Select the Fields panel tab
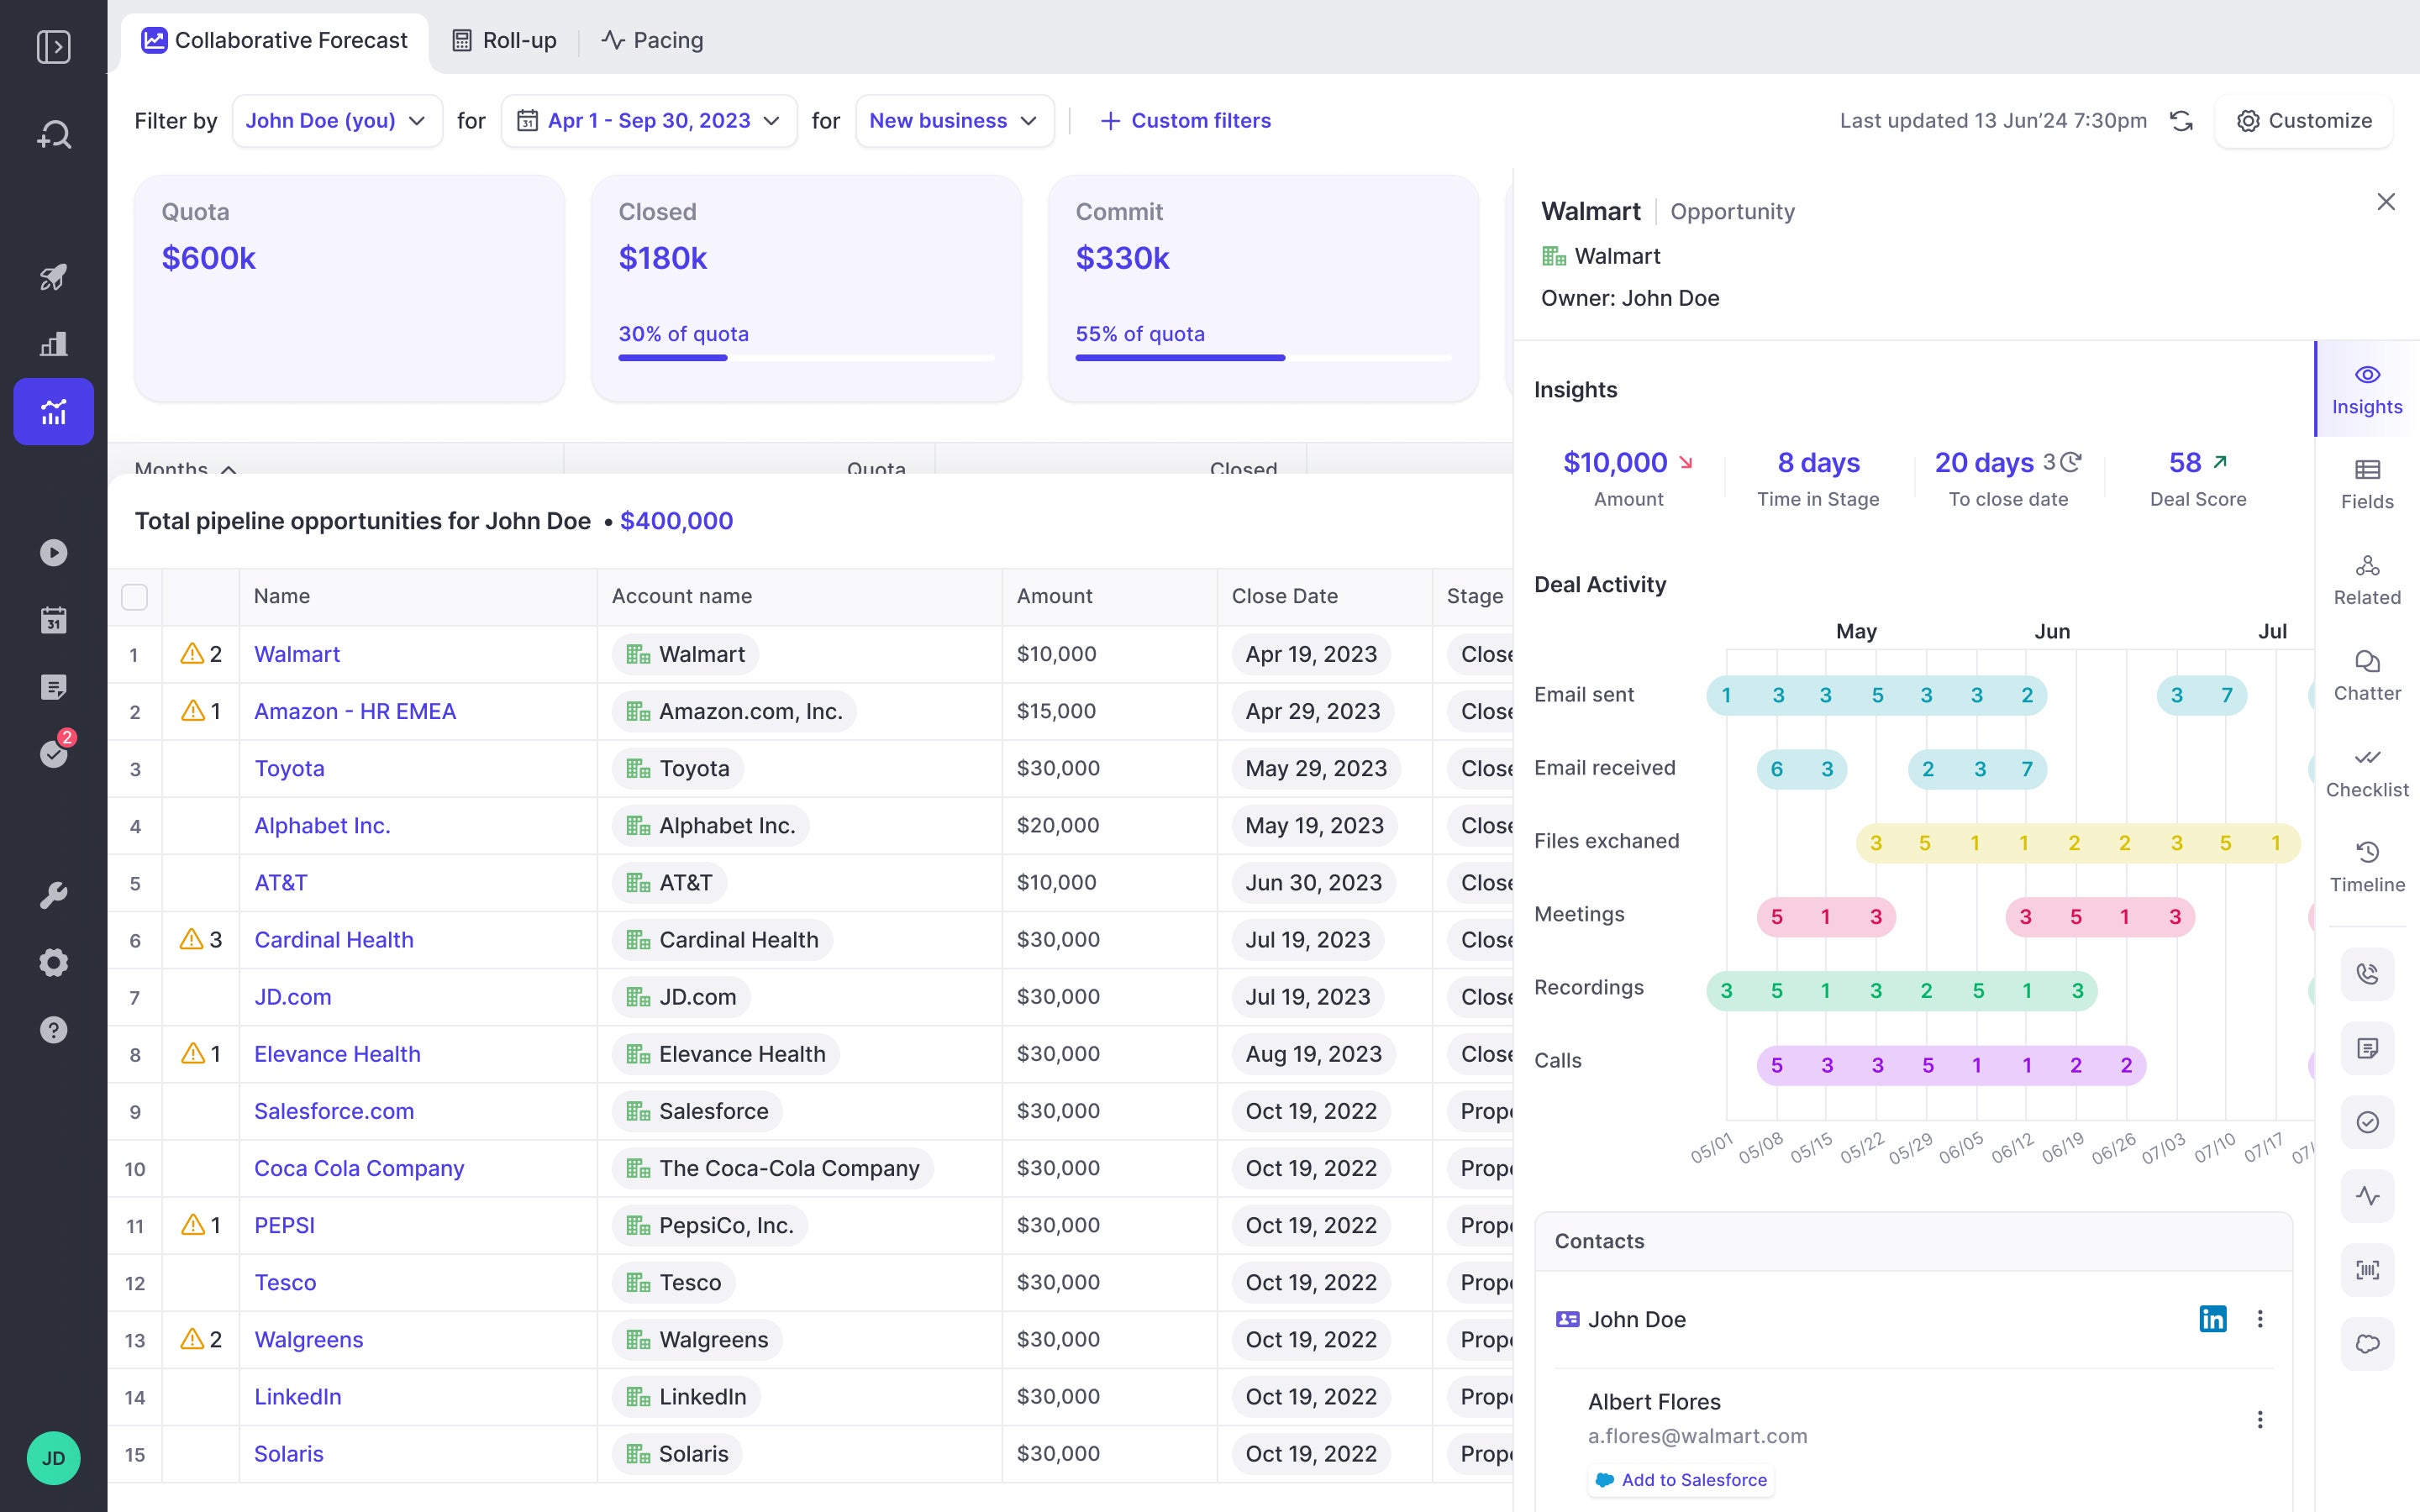 (x=2367, y=485)
